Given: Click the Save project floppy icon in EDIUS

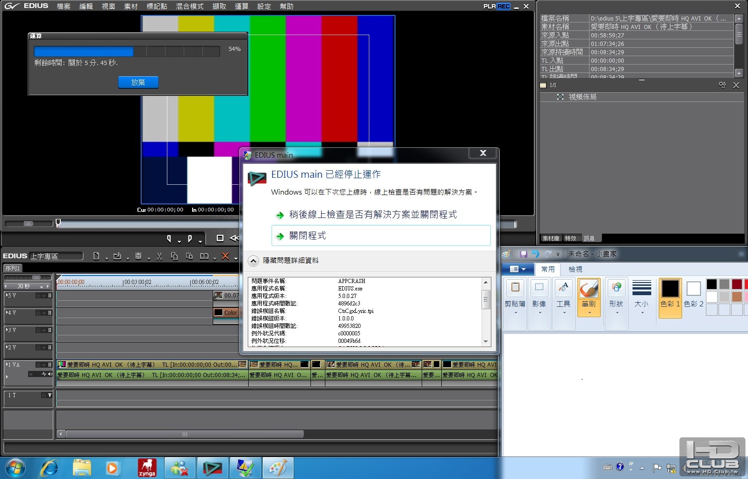Looking at the screenshot, I should coord(138,256).
